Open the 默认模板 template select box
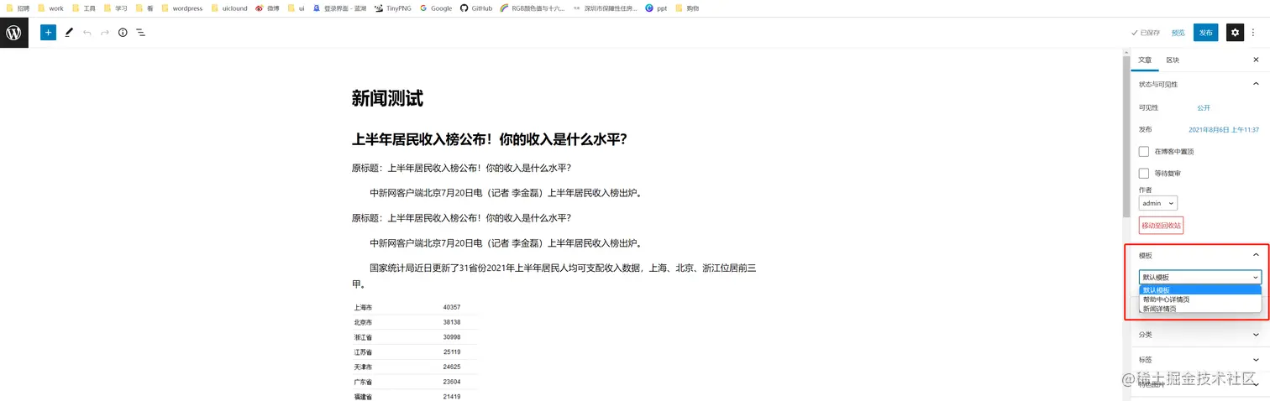Screen dimensions: 1270x401 click(1200, 277)
